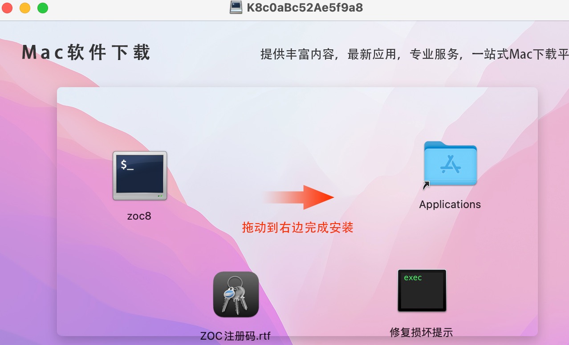This screenshot has height=345, width=569.
Task: Click the Applications folder name label
Action: point(450,205)
